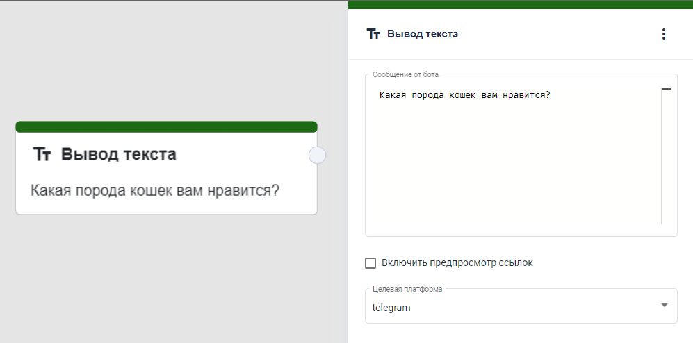Click the «Вывод текста» panel title
Image resolution: width=693 pixels, height=343 pixels.
tap(422, 34)
